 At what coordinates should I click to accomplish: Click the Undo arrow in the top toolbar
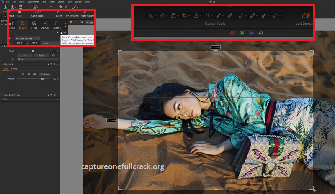point(61,7)
